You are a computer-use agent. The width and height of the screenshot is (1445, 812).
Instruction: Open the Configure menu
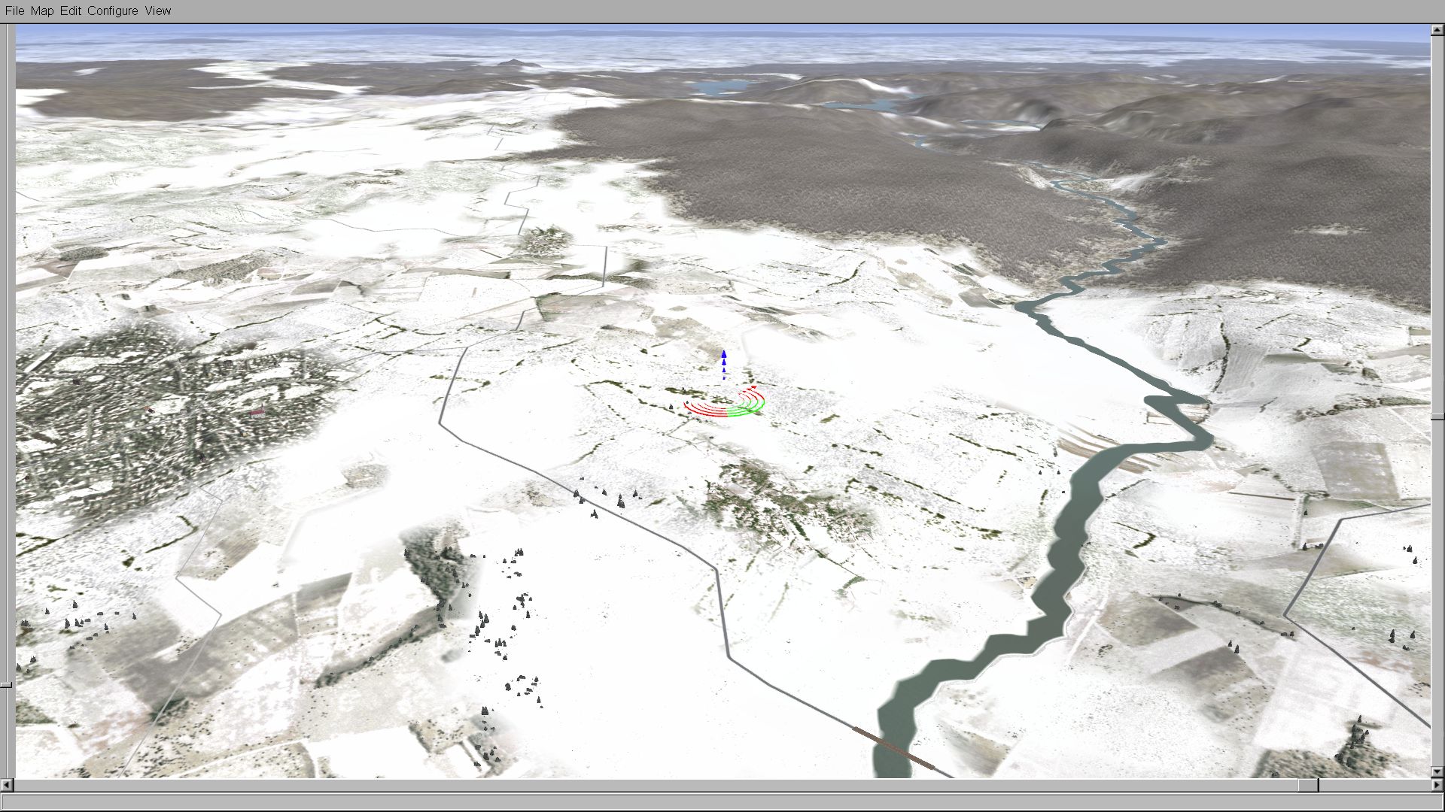pyautogui.click(x=113, y=11)
